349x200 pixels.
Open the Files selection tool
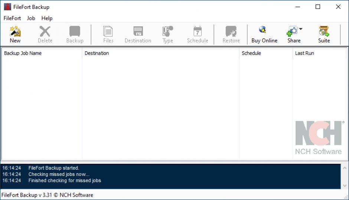pyautogui.click(x=108, y=34)
